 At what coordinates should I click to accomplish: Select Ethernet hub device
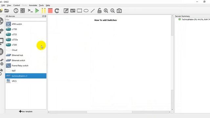(x=26, y=55)
